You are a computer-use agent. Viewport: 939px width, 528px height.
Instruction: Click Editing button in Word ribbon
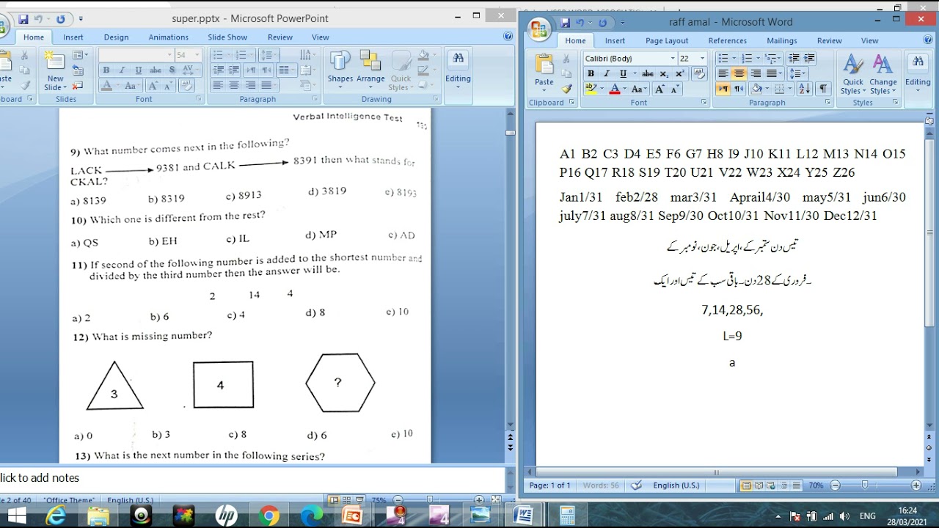click(x=918, y=73)
